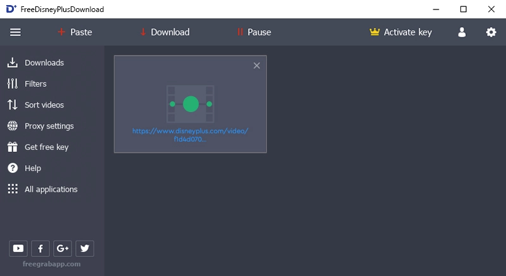The height and width of the screenshot is (276, 506).
Task: Open the YouTube social icon
Action: pyautogui.click(x=18, y=249)
